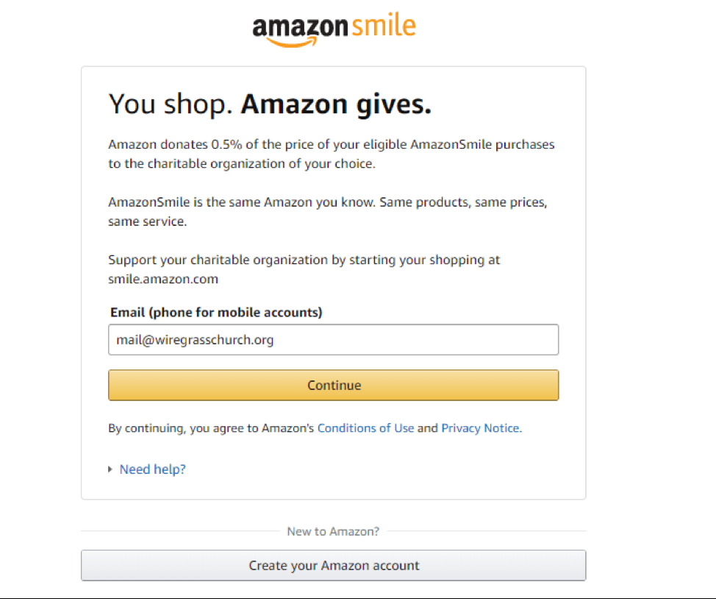Open the Conditions of Use link
The image size is (716, 599).
pyautogui.click(x=366, y=428)
